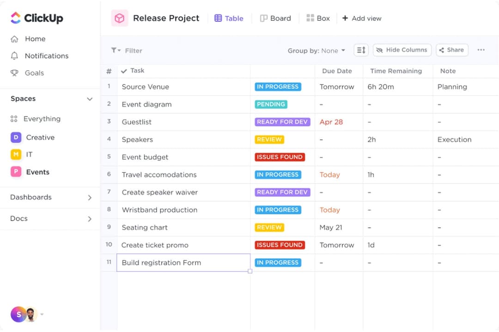The height and width of the screenshot is (332, 499).
Task: Click the Time Remaining column header
Action: 396,71
